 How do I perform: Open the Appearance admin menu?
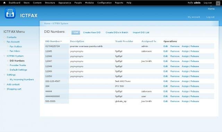coord(65,3)
